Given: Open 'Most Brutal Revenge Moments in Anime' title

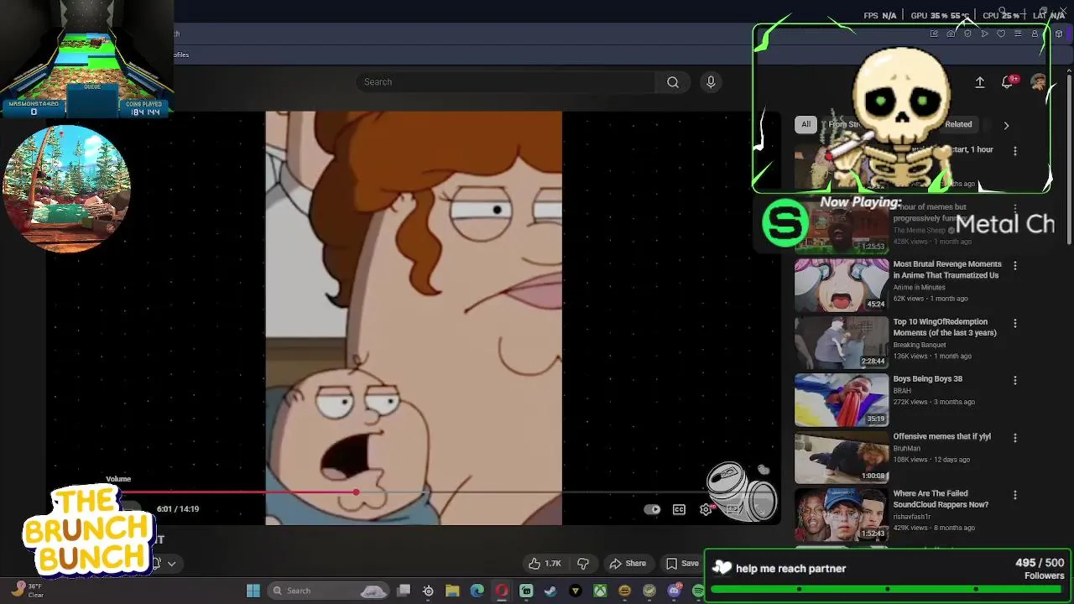Looking at the screenshot, I should pos(947,269).
